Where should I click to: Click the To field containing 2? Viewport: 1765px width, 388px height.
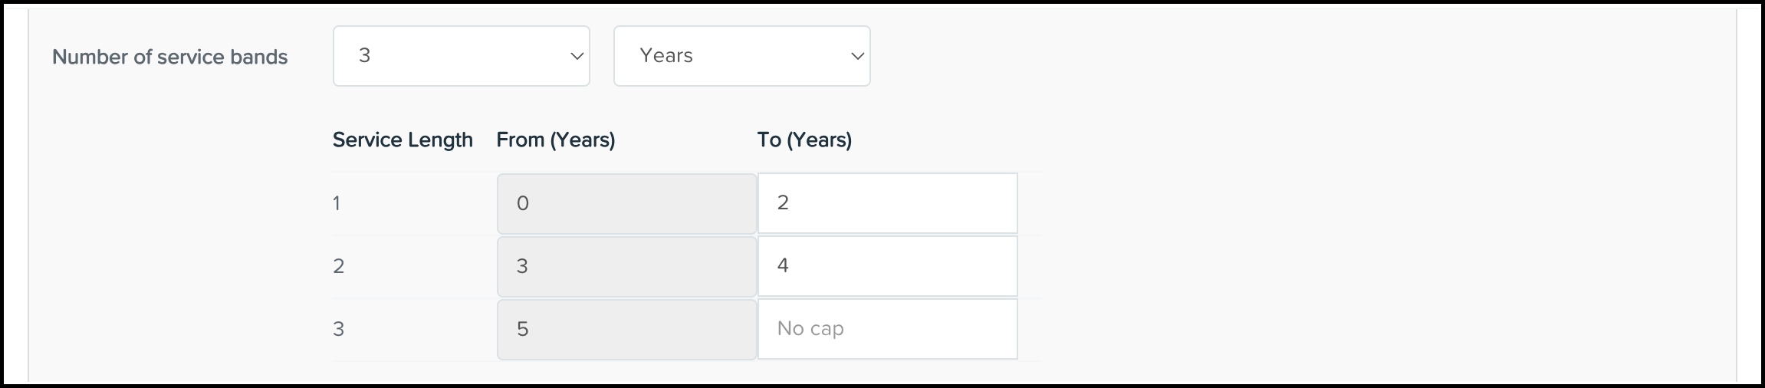point(887,203)
